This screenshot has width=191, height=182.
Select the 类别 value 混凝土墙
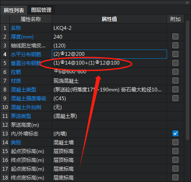[x=109, y=142]
